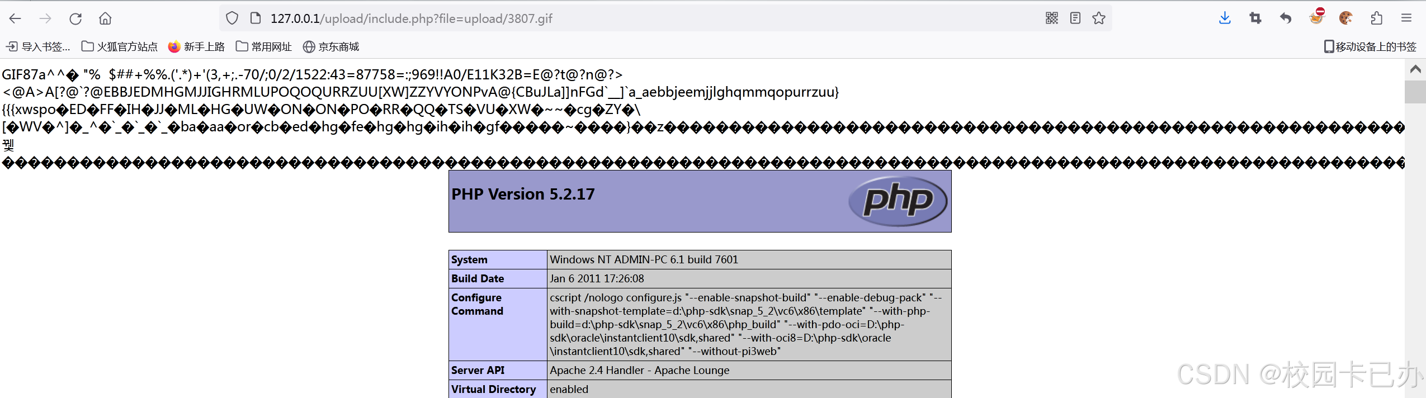
Task: Open the blocked extension icon with red badge
Action: (1316, 17)
